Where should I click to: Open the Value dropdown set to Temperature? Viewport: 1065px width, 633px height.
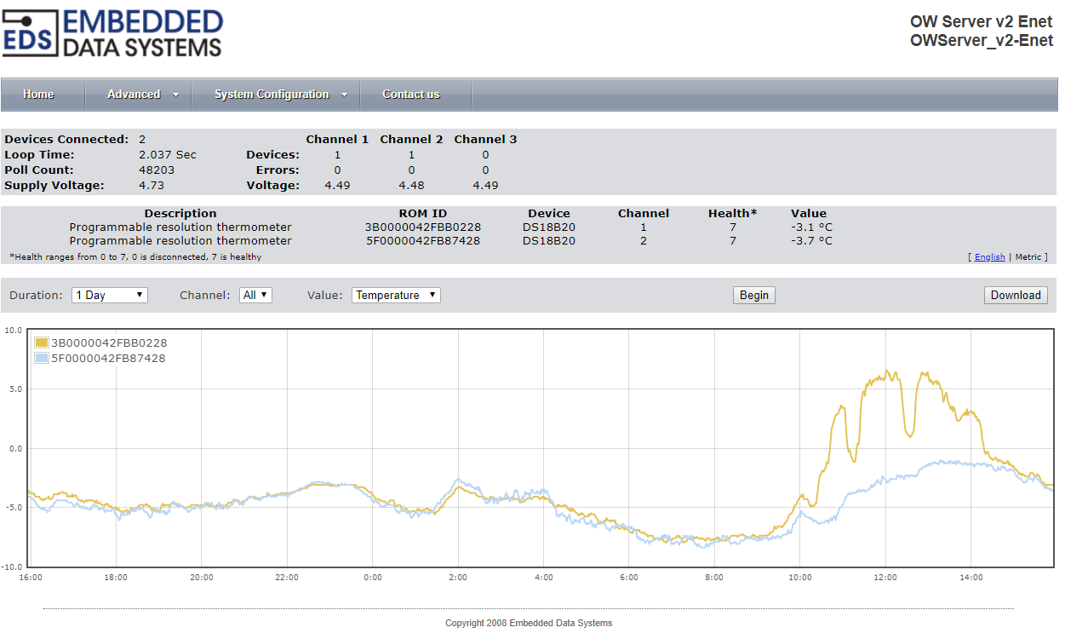396,295
